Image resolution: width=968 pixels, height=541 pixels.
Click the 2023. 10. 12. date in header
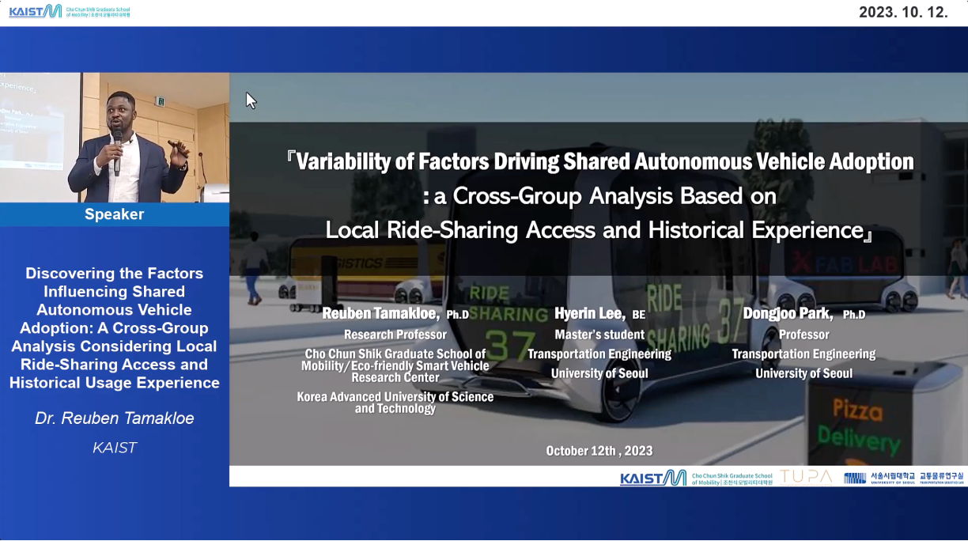pyautogui.click(x=903, y=13)
